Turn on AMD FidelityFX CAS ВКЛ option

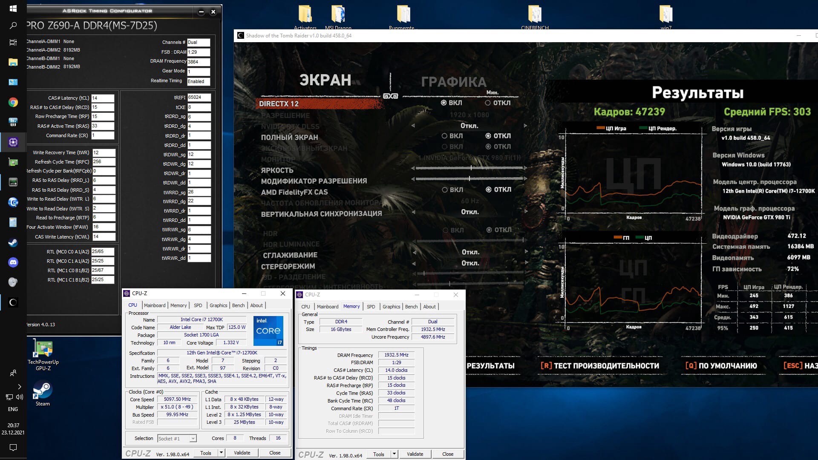[x=444, y=190]
